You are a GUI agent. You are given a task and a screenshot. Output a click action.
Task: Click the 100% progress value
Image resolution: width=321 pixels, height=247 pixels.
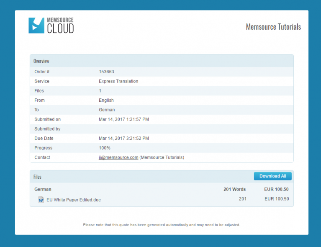(x=105, y=148)
